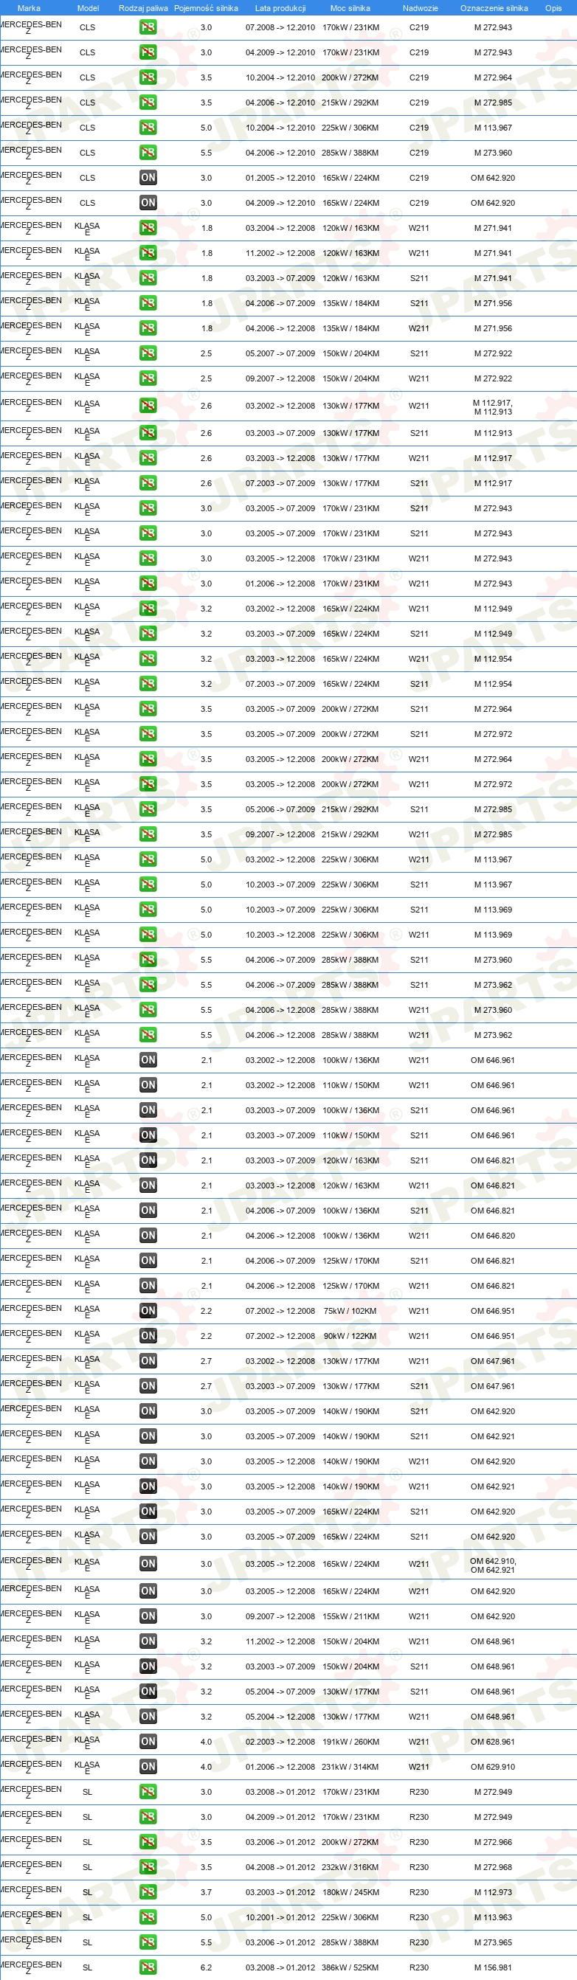This screenshot has height=1980, width=577.
Task: Select ON icon in OM 642.910, OM 642.921 row
Action: 148,1564
